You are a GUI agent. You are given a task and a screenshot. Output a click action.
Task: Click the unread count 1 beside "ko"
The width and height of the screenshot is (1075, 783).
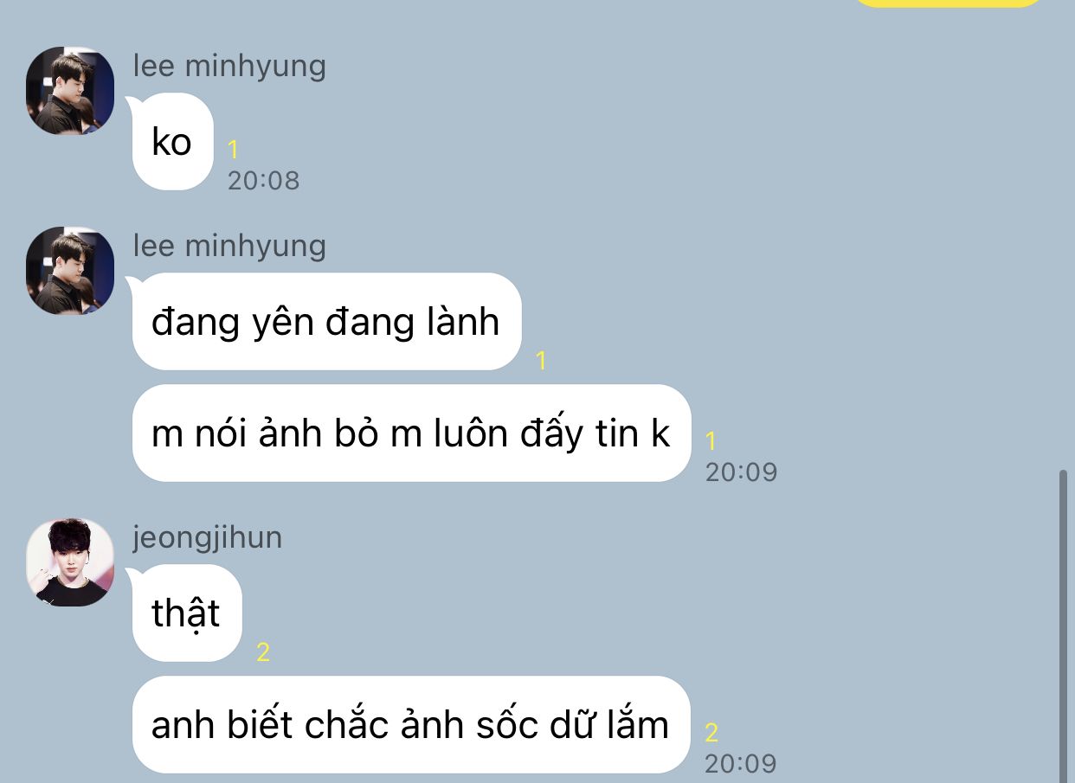[x=233, y=151]
